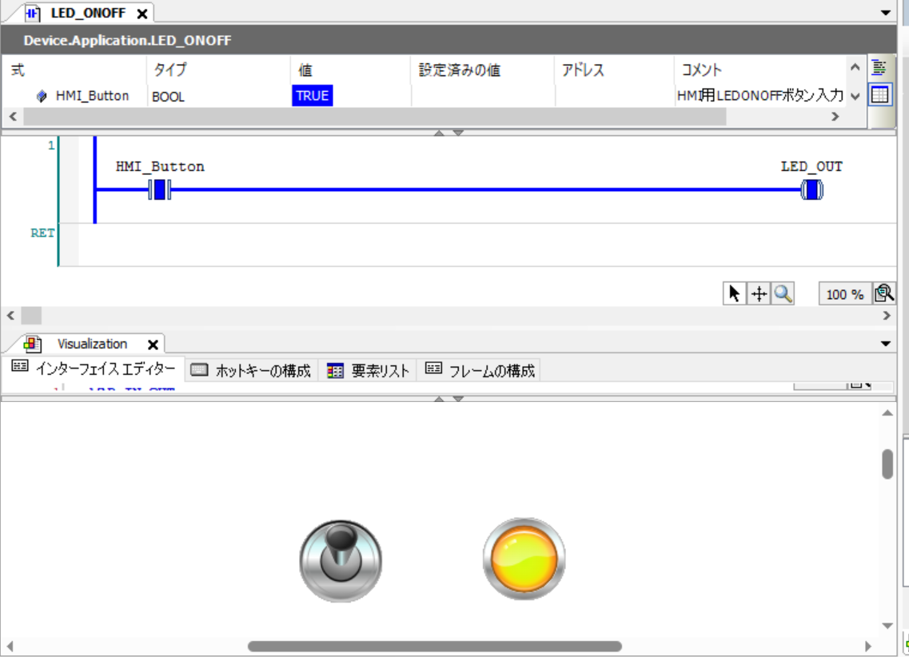Click the HMI_Button contact in ladder rung
This screenshot has width=909, height=657.
[x=160, y=190]
